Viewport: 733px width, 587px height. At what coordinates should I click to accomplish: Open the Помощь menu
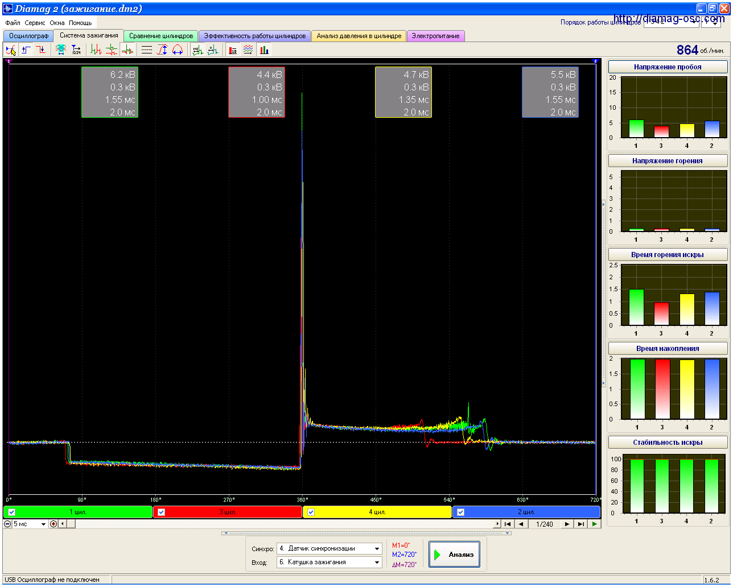80,23
